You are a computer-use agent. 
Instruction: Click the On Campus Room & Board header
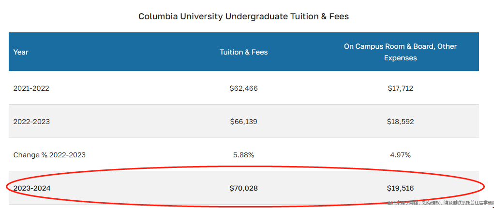pos(401,52)
